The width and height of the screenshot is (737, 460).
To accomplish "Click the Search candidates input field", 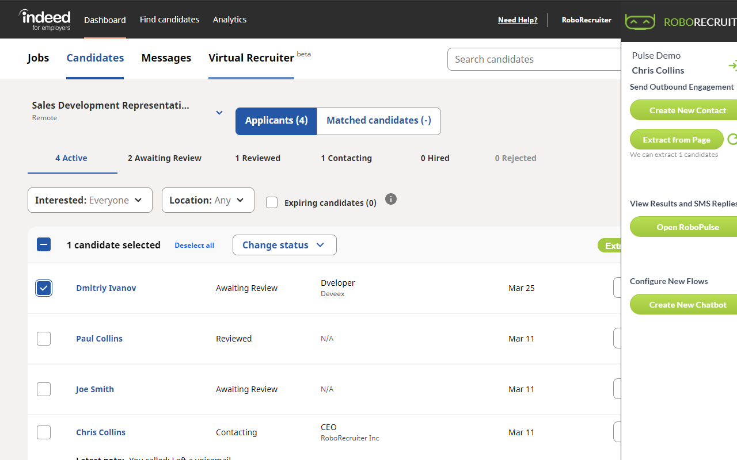I will (534, 59).
